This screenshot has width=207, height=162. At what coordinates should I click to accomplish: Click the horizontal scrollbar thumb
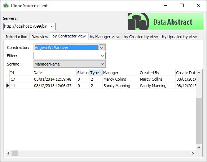15,153
